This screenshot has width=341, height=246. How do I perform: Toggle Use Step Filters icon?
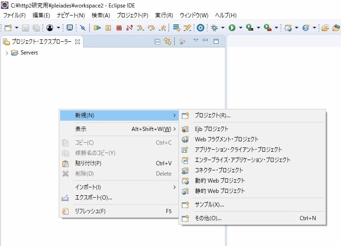(x=187, y=28)
